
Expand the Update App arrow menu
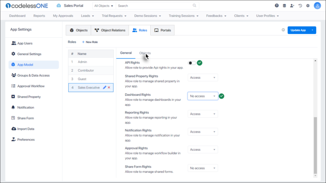click(x=313, y=30)
